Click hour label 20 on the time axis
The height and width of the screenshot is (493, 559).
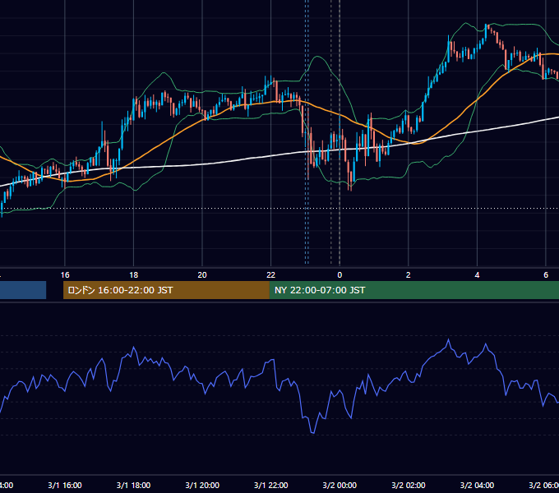[202, 275]
